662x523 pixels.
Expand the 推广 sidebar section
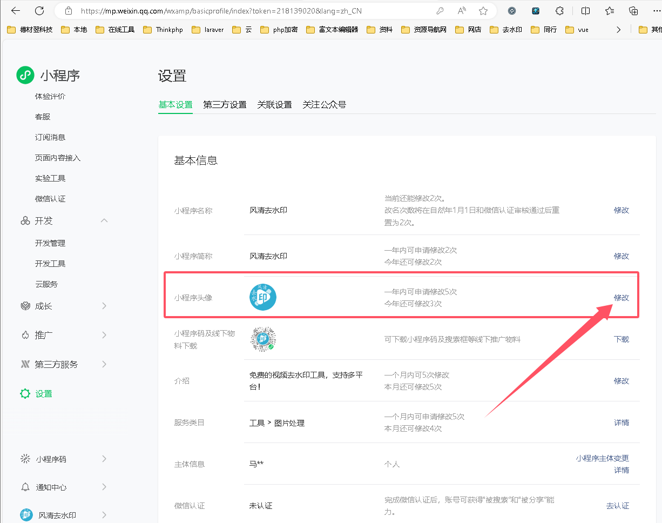pyautogui.click(x=104, y=335)
